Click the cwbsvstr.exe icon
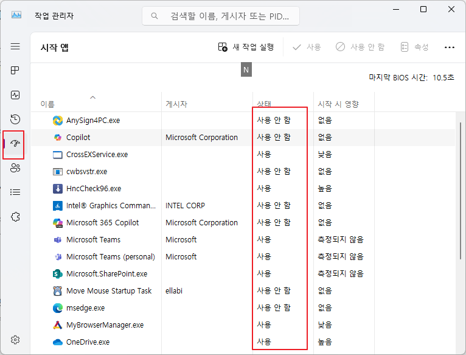This screenshot has width=466, height=355. [x=58, y=172]
